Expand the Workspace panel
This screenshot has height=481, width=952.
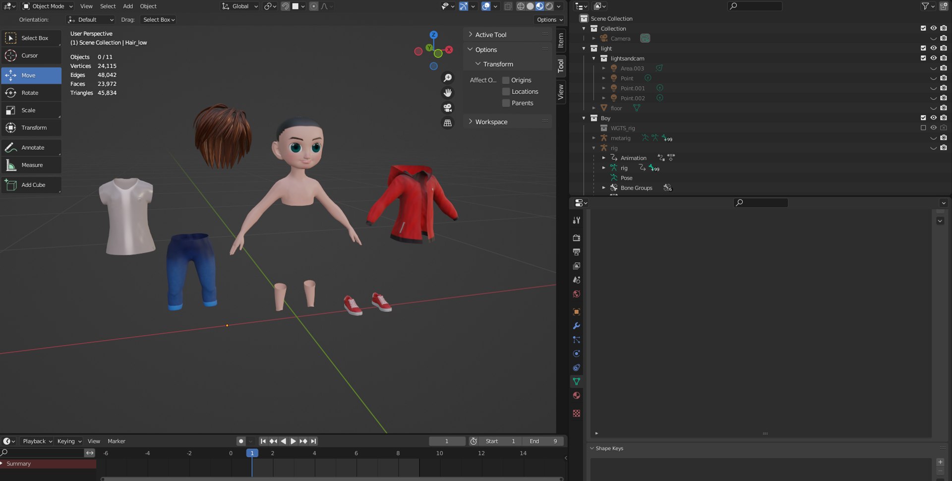click(x=508, y=122)
